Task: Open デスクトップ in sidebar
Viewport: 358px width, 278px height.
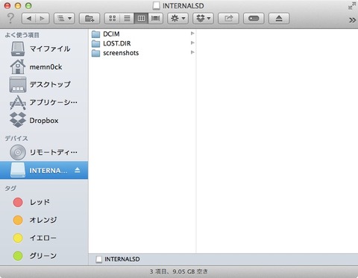Action: (44, 84)
